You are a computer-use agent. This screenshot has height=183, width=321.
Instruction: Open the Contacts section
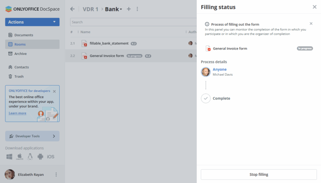click(x=22, y=67)
